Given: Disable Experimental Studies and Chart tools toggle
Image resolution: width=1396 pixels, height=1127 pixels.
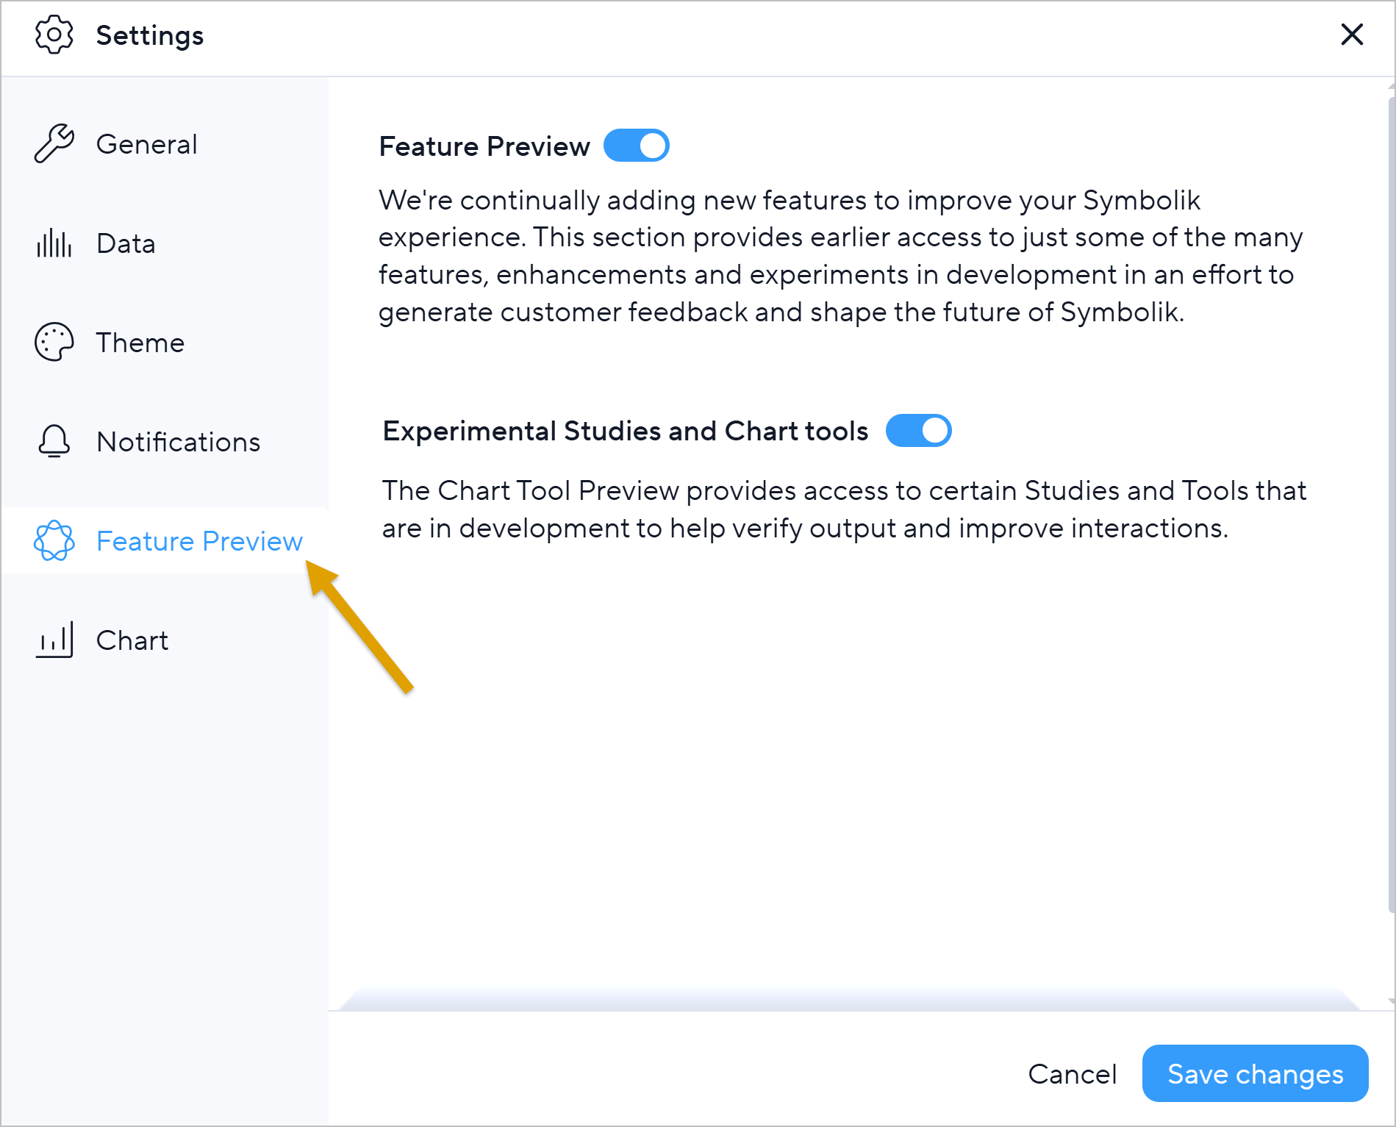Looking at the screenshot, I should (918, 431).
